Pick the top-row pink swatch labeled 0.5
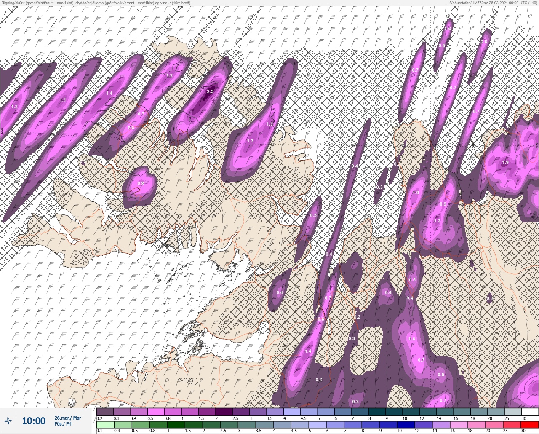 156,412
